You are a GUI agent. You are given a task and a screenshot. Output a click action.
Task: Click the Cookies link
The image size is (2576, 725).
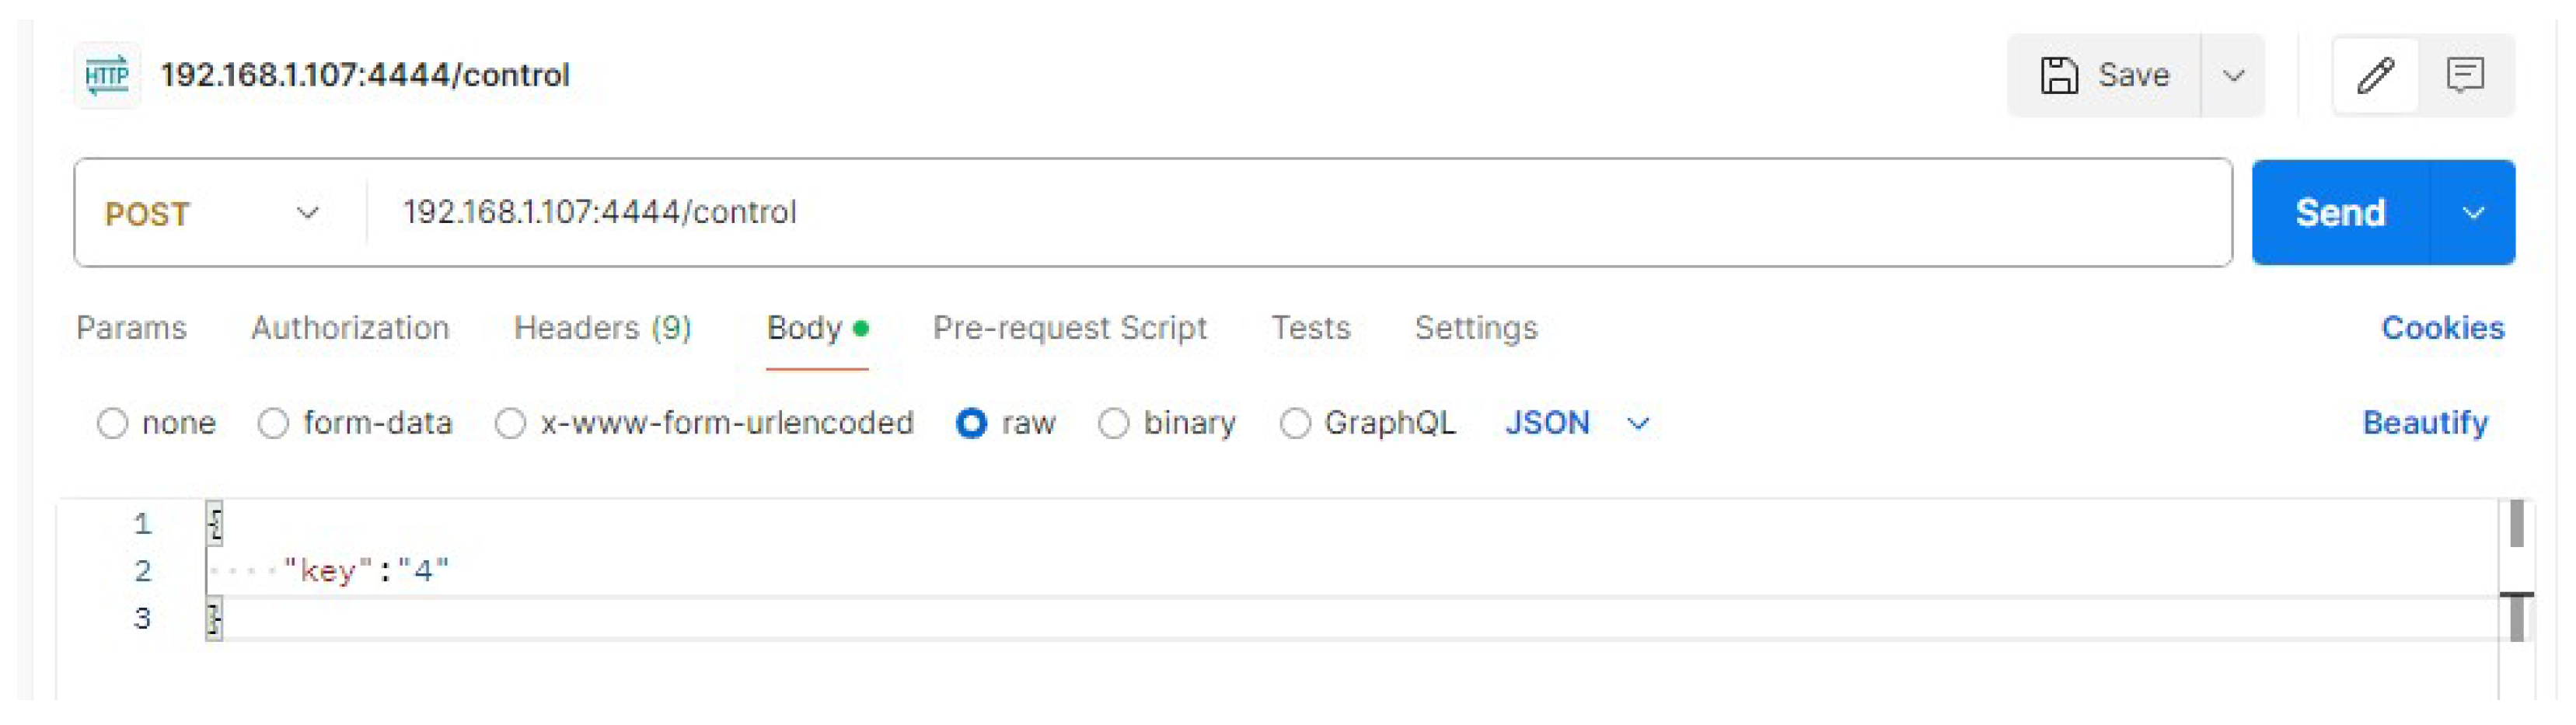click(x=2442, y=328)
